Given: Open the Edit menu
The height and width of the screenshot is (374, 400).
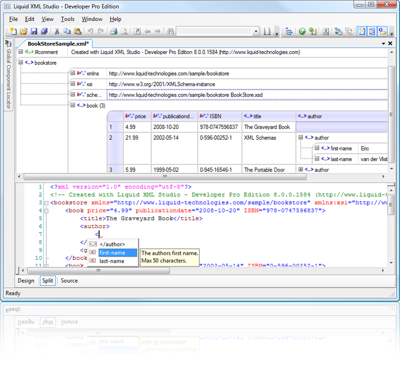Looking at the screenshot, I should coord(30,19).
